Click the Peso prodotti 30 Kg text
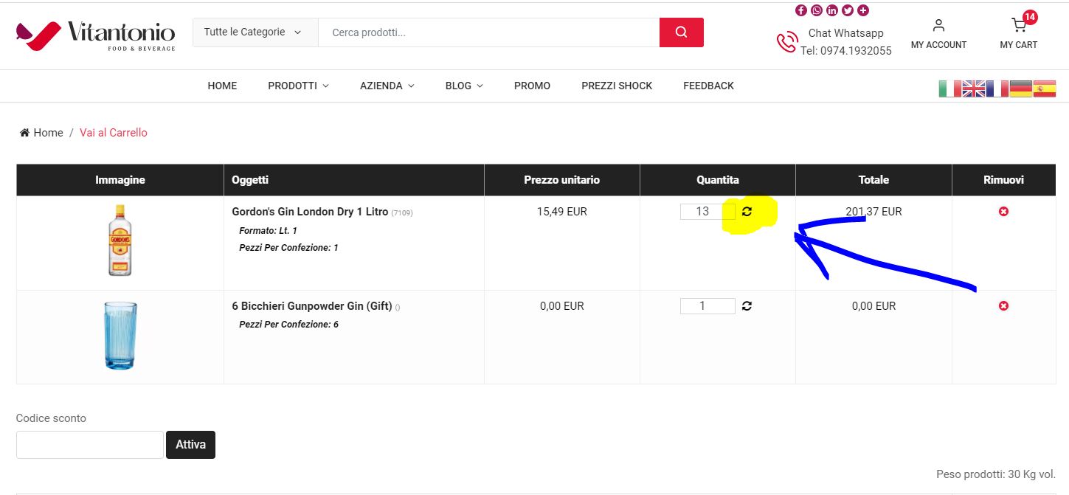The image size is (1069, 495). tap(996, 474)
